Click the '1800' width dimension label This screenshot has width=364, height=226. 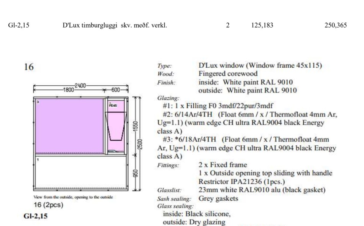tap(69, 90)
